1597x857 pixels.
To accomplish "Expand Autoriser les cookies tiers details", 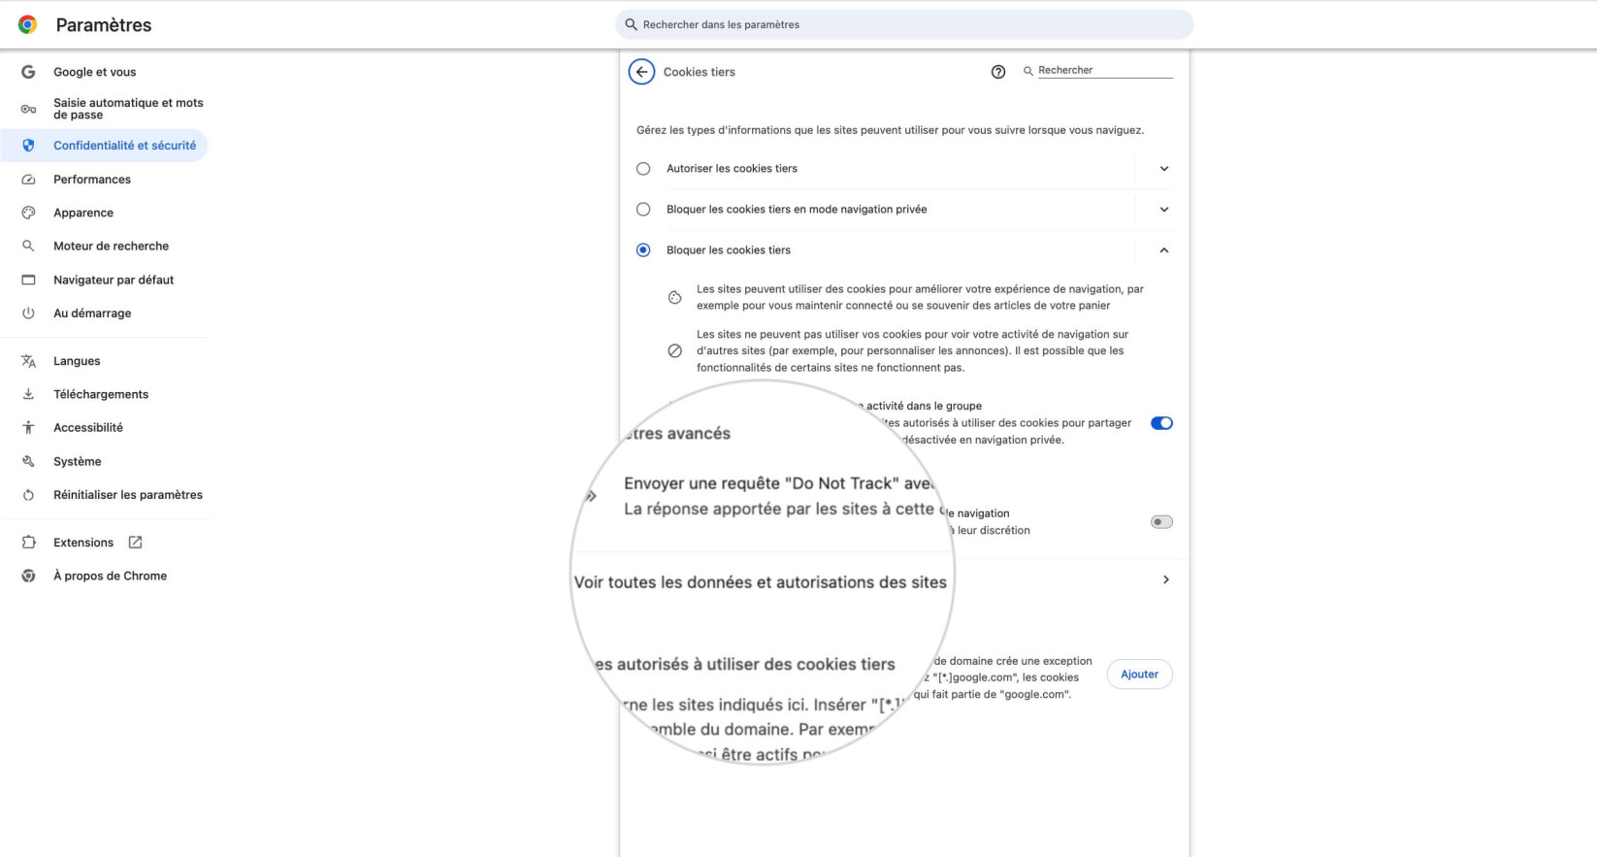I will point(1164,169).
